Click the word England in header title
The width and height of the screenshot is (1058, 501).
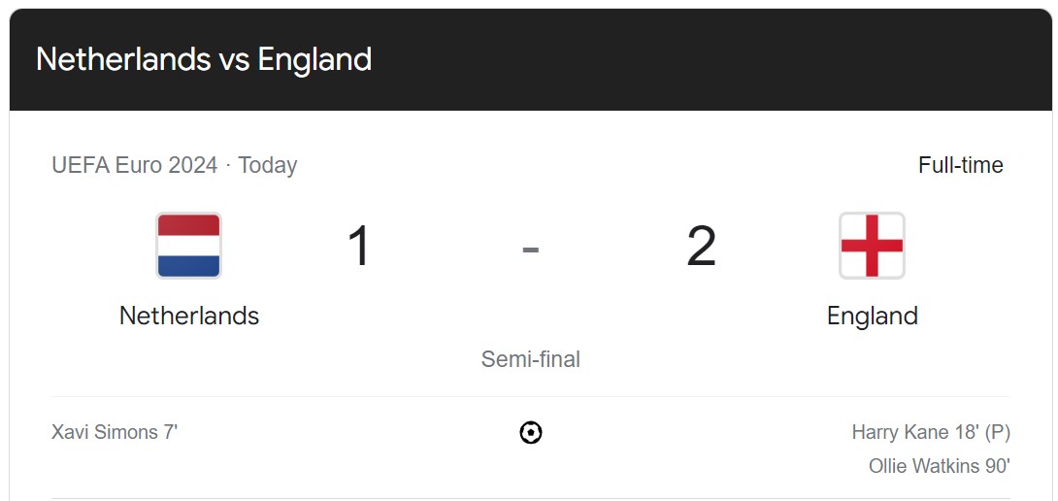click(314, 59)
